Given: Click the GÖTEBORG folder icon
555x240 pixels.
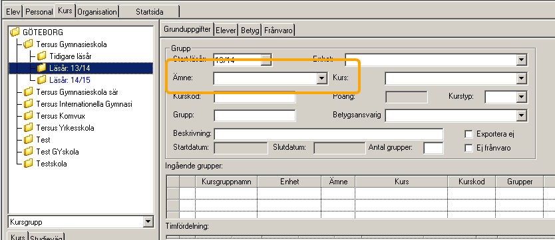Looking at the screenshot, I should point(15,32).
